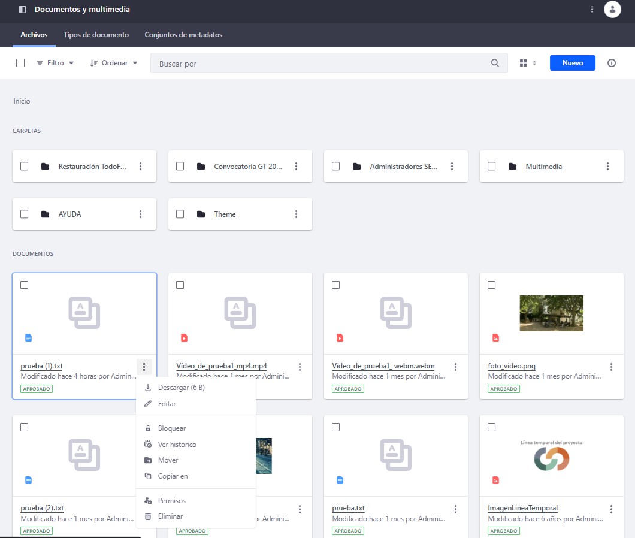635x538 pixels.
Task: Expand the Ordenar dropdown
Action: 114,63
